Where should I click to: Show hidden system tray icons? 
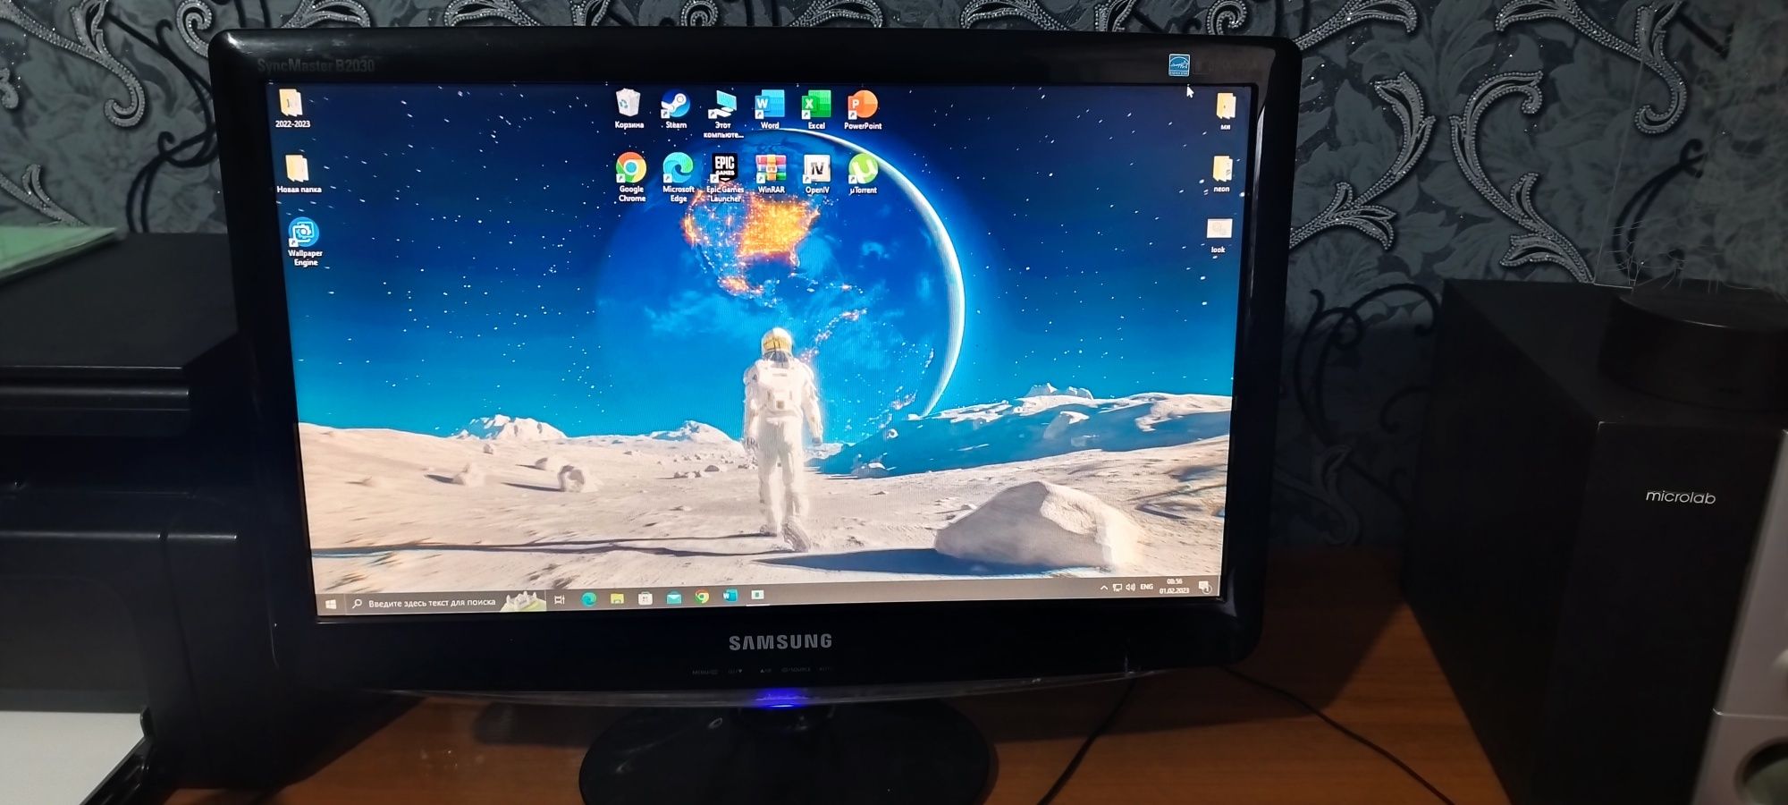coord(1104,588)
